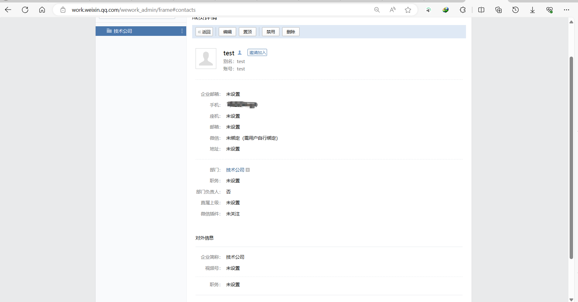Click the 未绑定 (需用户自行绑定) WeChat text

tap(252, 138)
